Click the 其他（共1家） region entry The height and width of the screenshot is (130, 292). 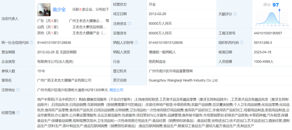point(48,33)
